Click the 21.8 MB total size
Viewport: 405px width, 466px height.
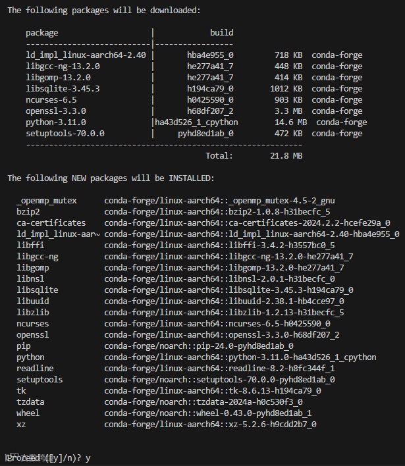tap(286, 156)
